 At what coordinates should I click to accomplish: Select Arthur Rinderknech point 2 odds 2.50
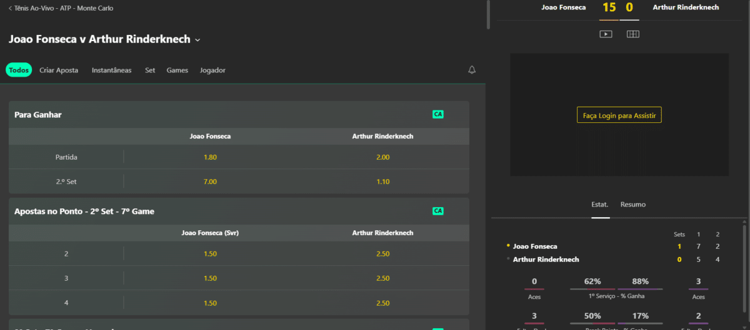[382, 254]
